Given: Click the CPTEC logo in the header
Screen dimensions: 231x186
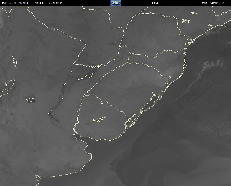Looking at the screenshot, I should click(116, 3).
